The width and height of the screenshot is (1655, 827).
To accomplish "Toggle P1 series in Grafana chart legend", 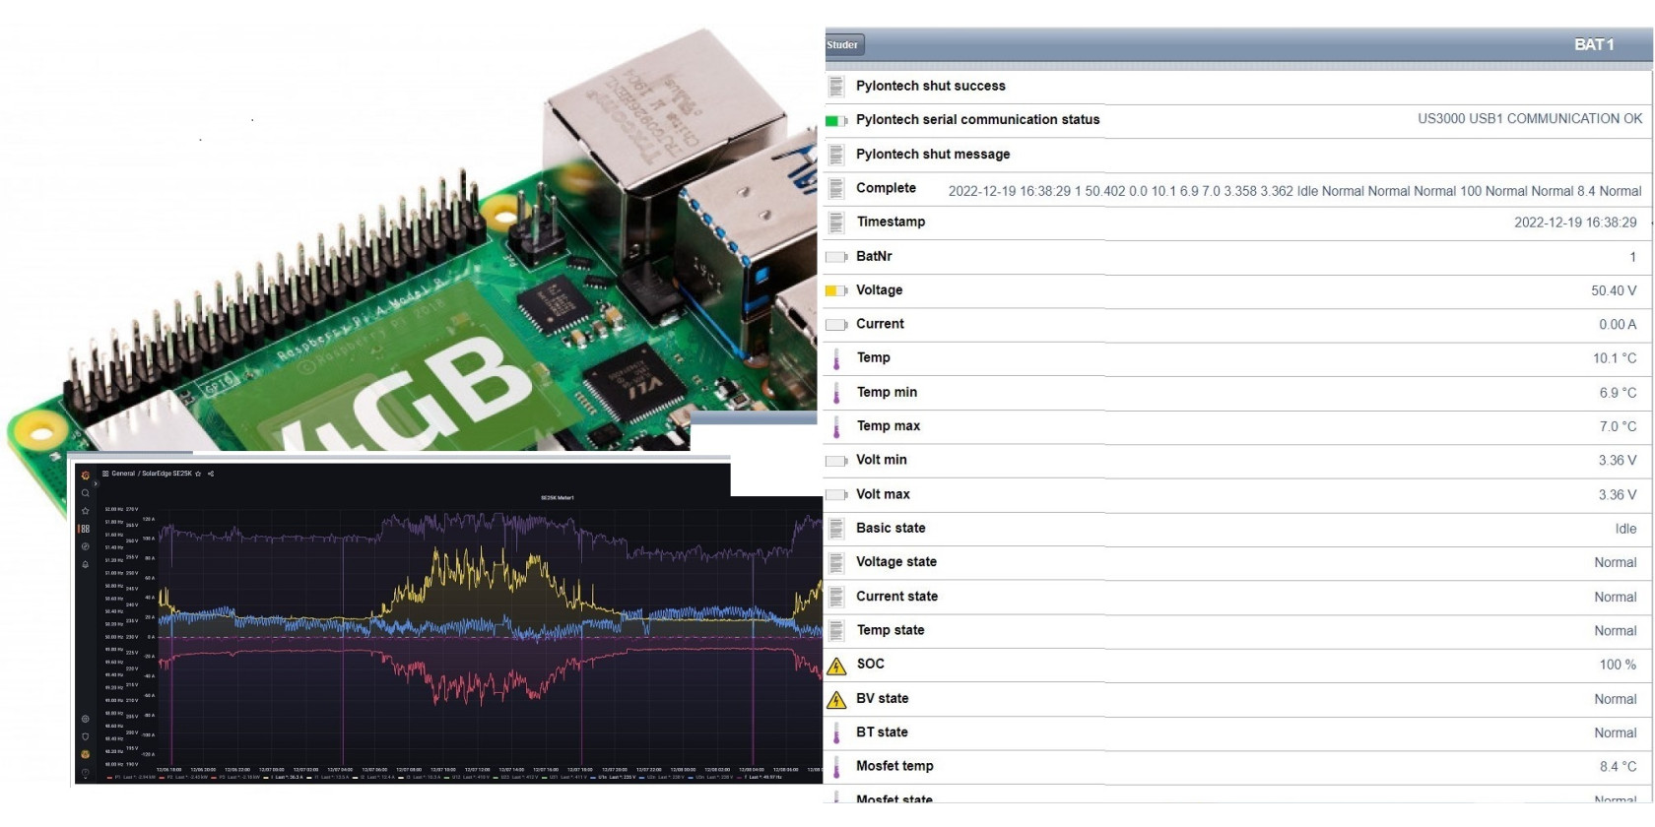I will click(118, 777).
